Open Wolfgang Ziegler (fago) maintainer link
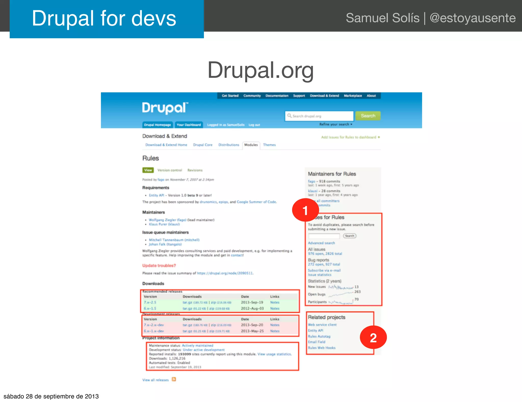Image resolution: width=522 pixels, height=402 pixels. pos(167,220)
